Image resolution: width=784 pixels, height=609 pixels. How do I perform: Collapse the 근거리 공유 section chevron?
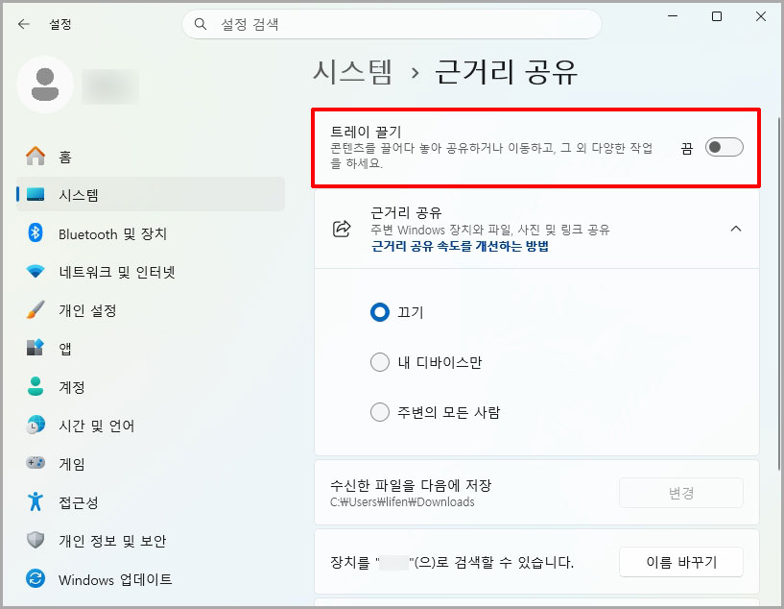tap(736, 230)
